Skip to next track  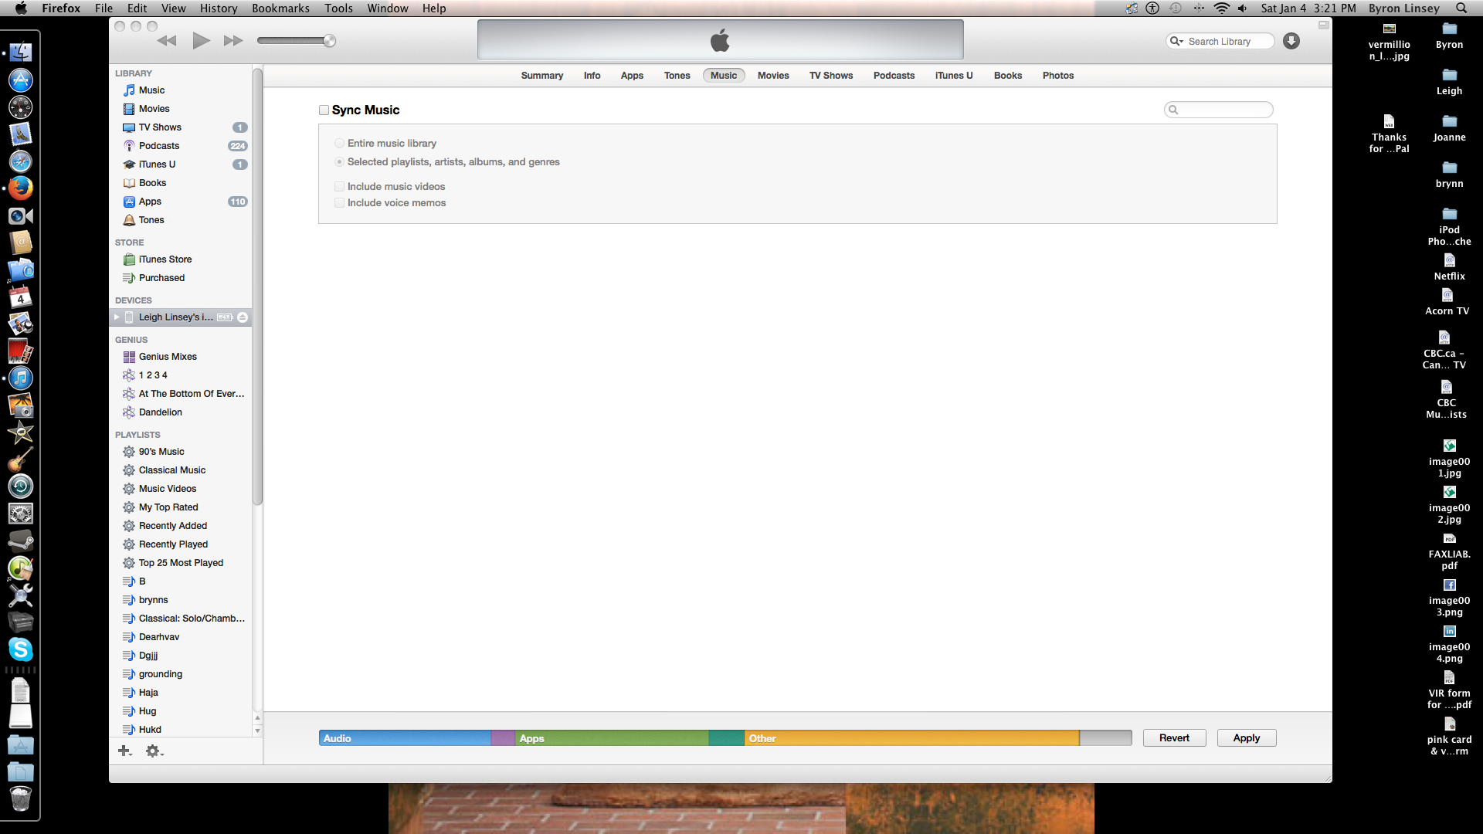click(x=233, y=41)
